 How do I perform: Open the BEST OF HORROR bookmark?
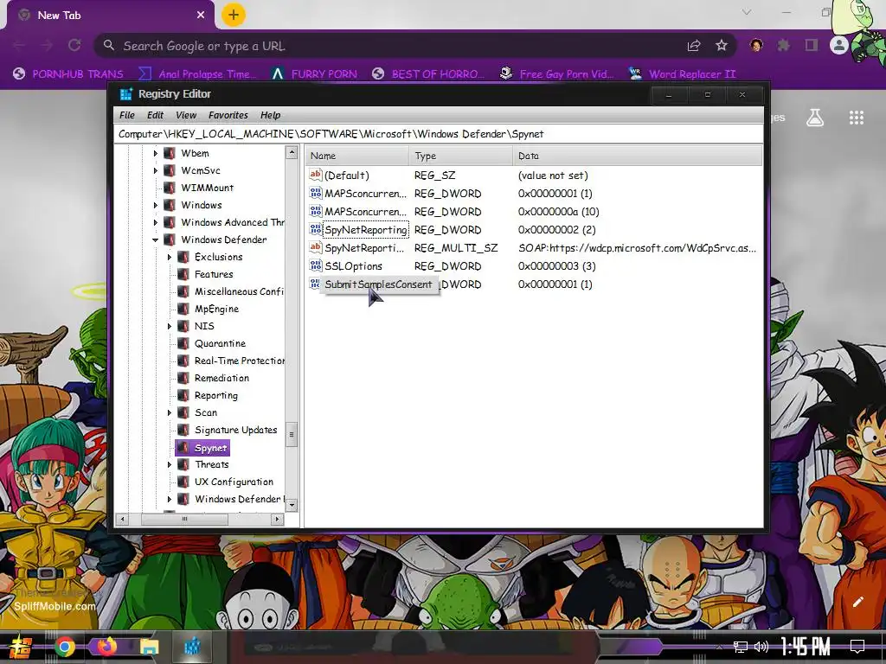pos(428,74)
